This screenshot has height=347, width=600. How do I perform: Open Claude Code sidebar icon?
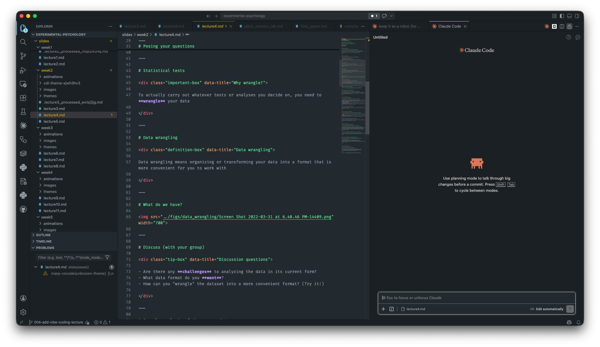23,126
